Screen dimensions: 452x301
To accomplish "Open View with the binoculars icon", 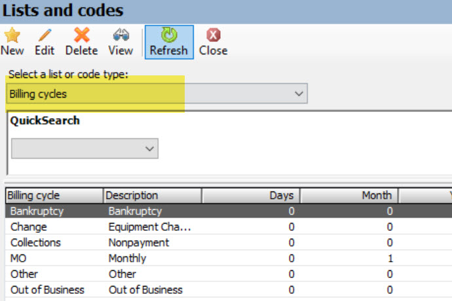I will coord(121,35).
